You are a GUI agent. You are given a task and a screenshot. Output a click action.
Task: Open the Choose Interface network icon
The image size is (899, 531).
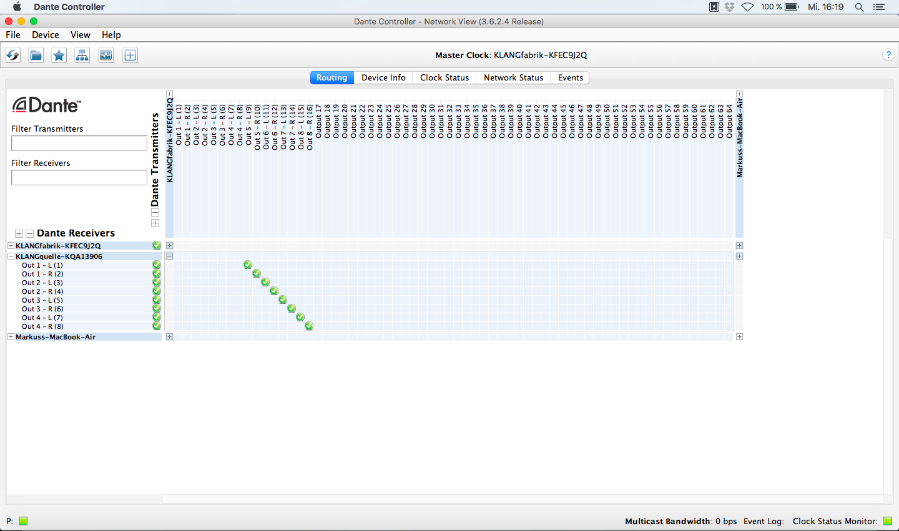point(82,56)
